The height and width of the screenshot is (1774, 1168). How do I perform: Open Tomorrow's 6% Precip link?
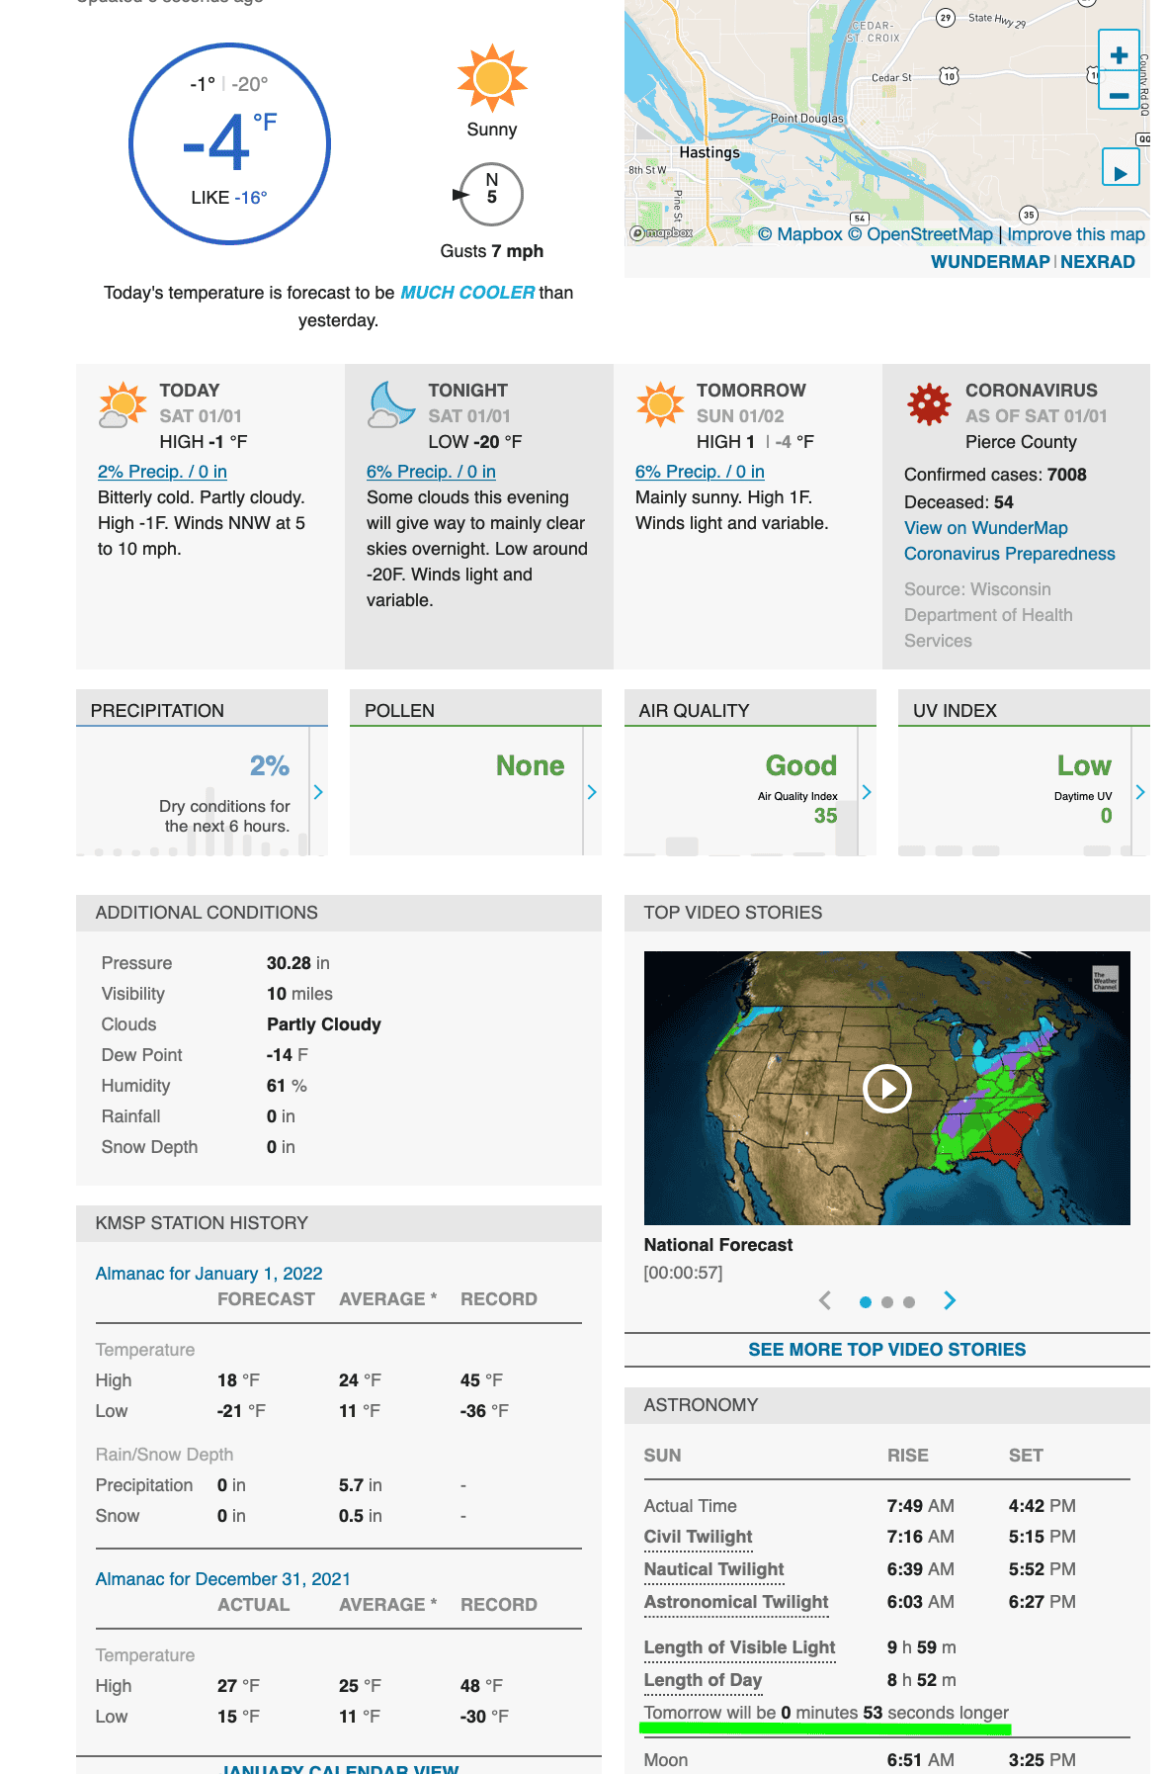(x=700, y=472)
